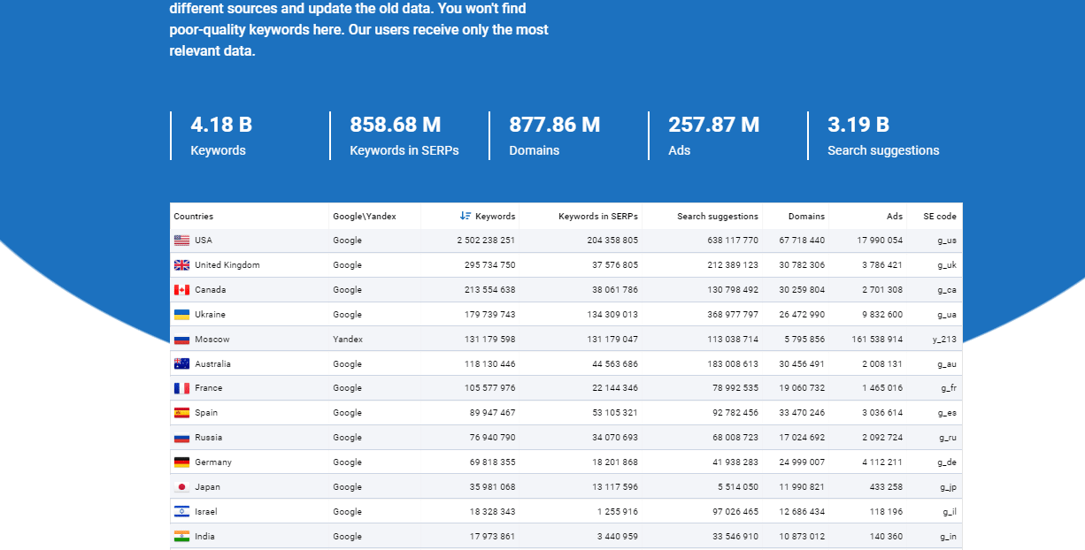Click the India flag icon

coord(181,537)
